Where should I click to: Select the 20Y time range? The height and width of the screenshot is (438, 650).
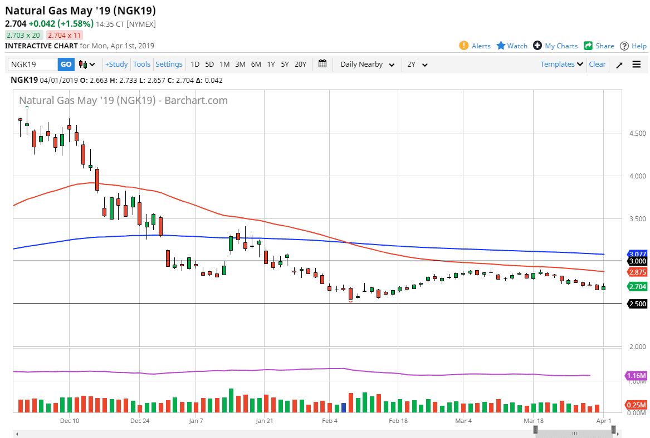tap(300, 64)
